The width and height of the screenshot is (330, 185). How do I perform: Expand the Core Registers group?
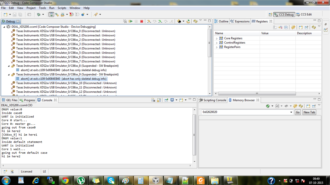[217, 39]
